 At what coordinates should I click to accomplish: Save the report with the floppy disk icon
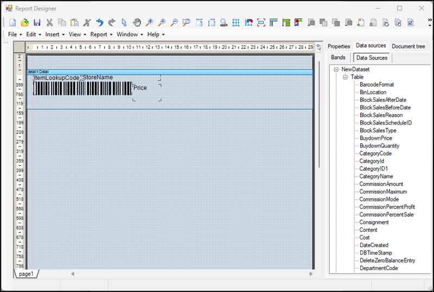(37, 22)
